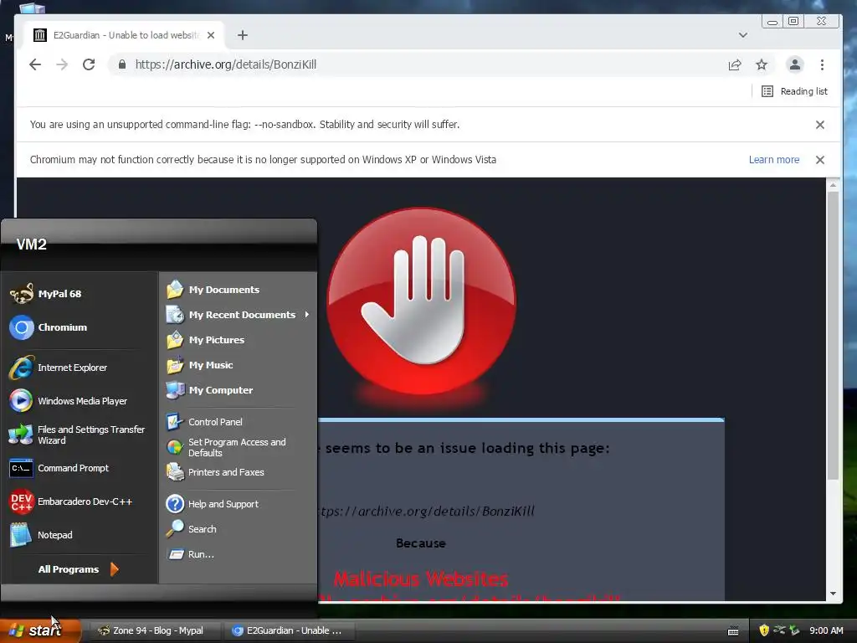Click the VM2 user name header

(31, 244)
